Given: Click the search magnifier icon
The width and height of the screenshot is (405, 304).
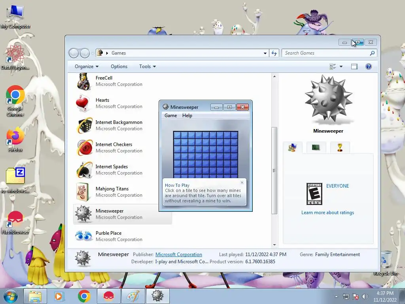Looking at the screenshot, I should tap(372, 53).
